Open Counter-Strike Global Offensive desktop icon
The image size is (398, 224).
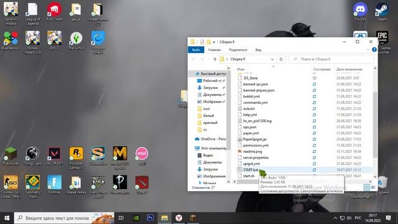[11, 187]
